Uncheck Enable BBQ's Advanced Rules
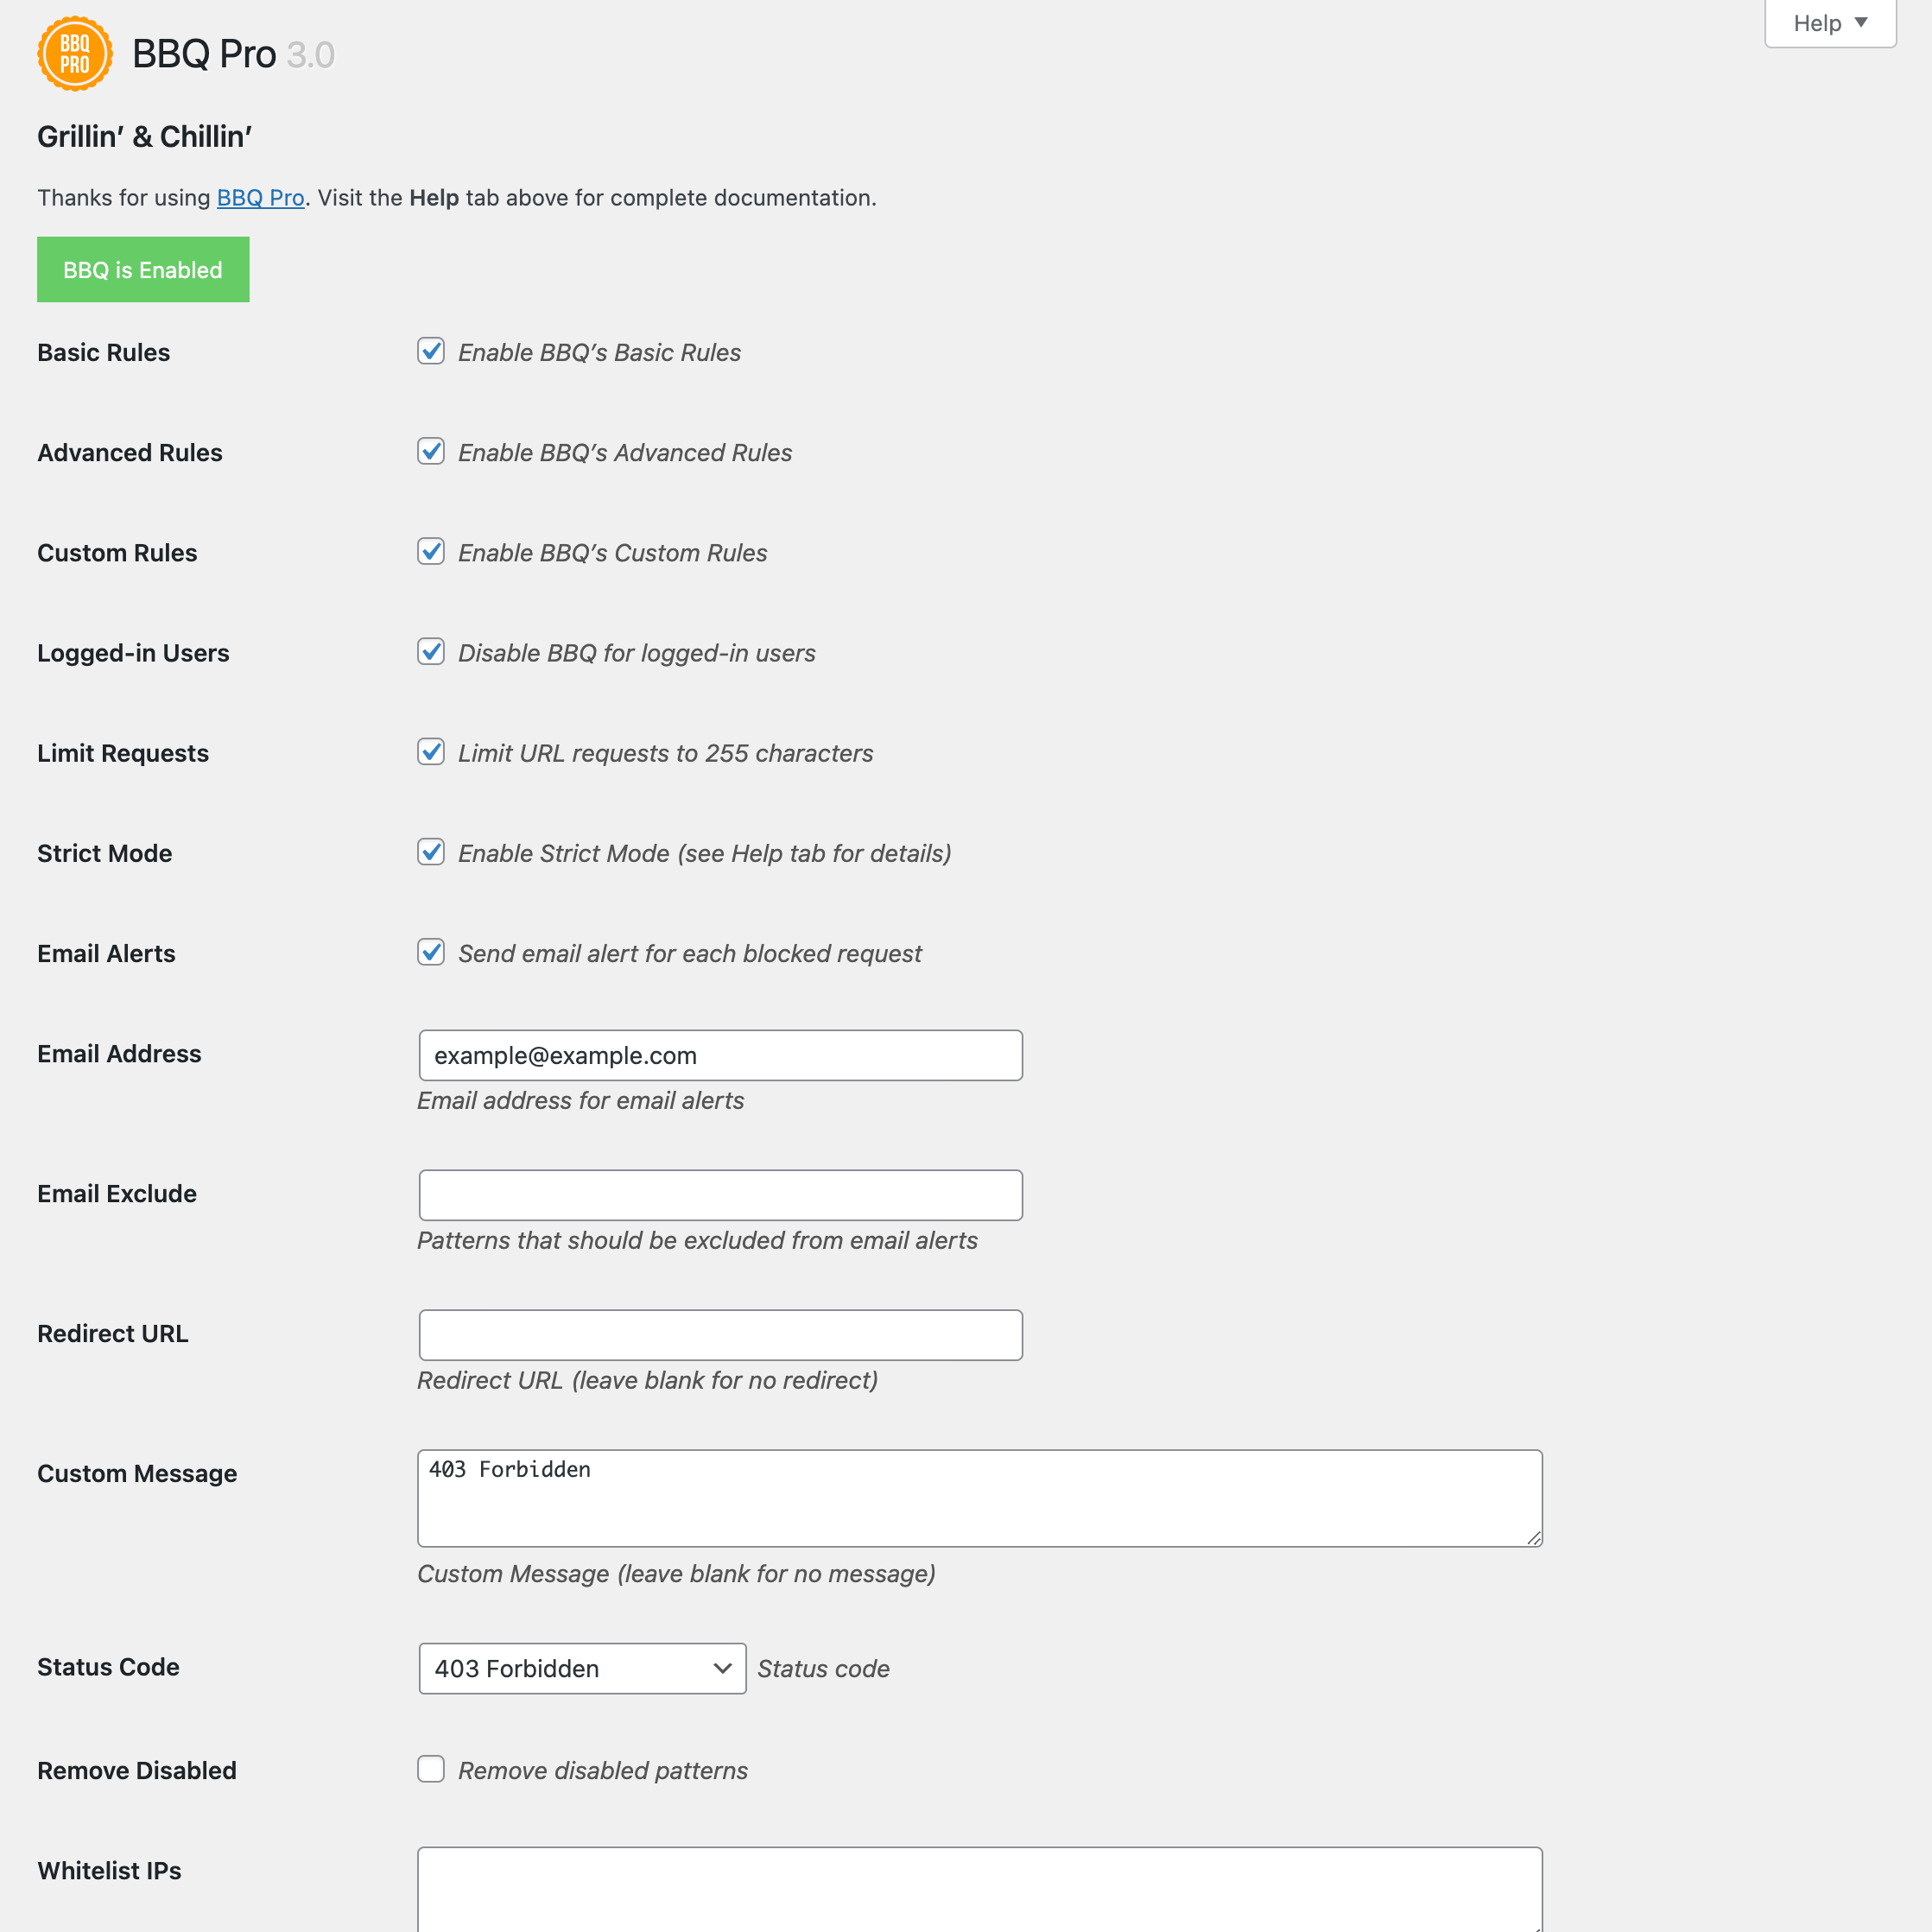The image size is (1932, 1932). [431, 451]
